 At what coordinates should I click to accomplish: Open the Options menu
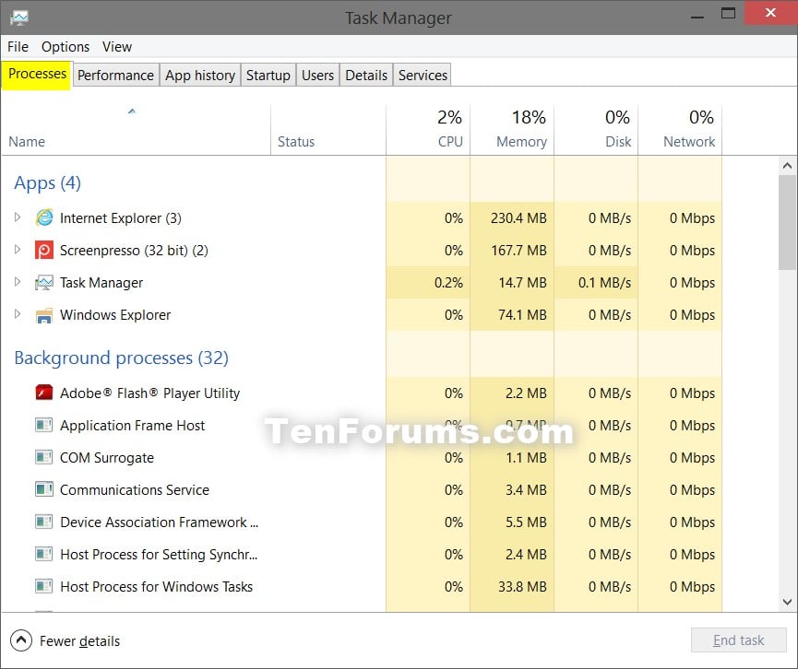65,46
